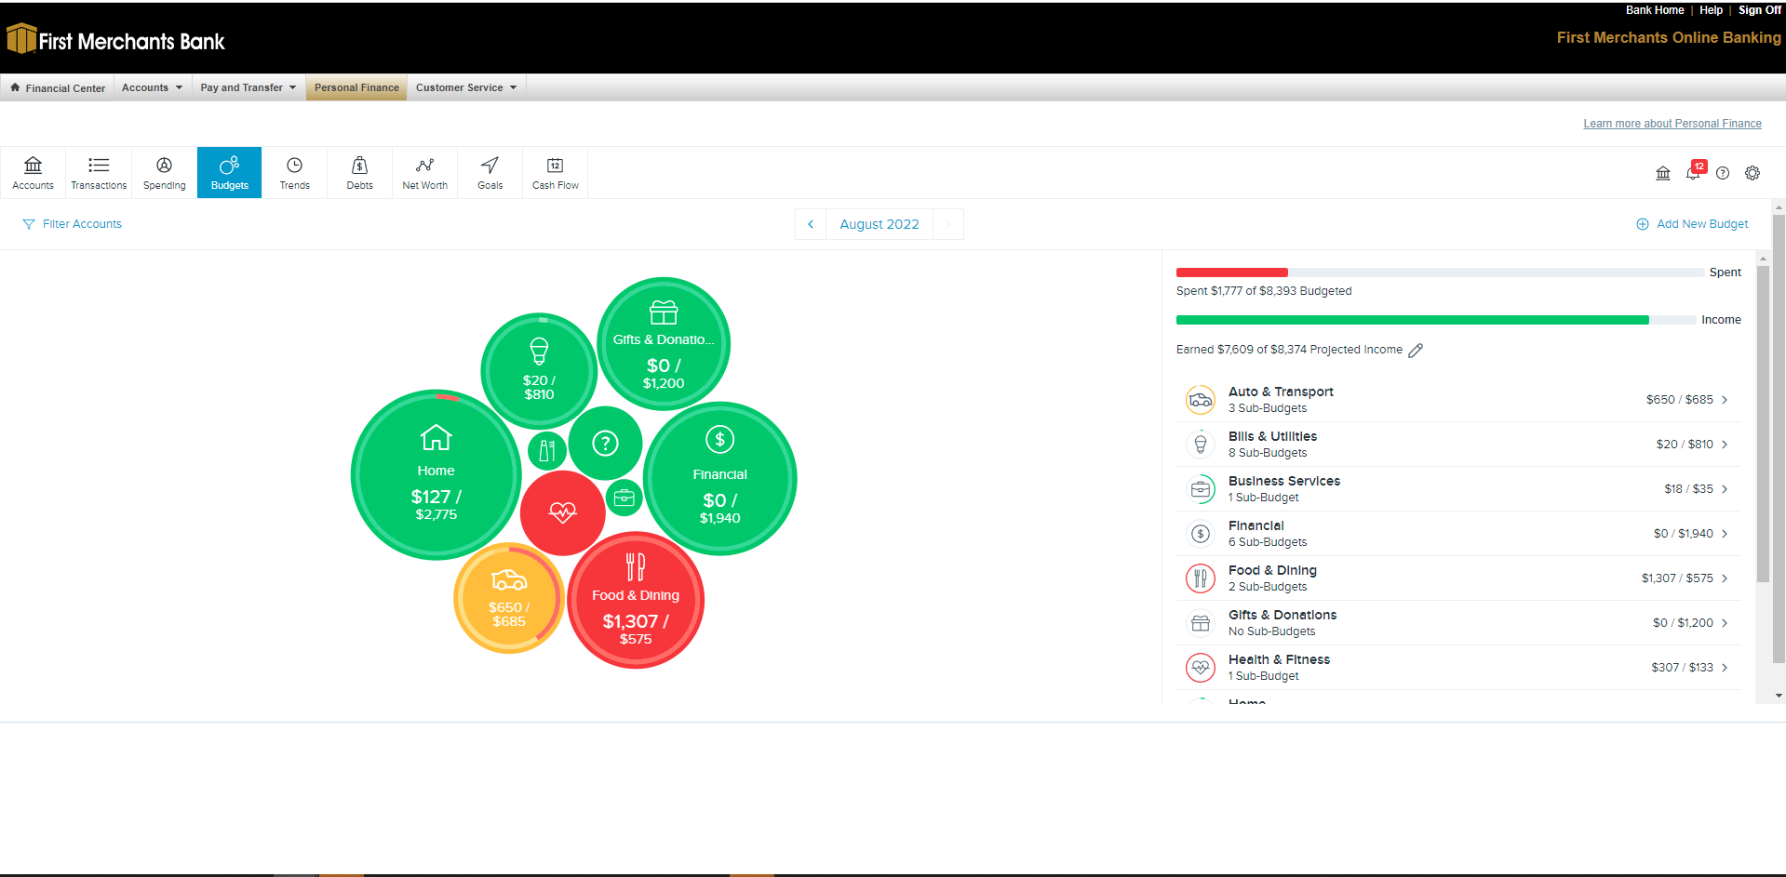Click the page scrollbar down arrow

[1779, 696]
